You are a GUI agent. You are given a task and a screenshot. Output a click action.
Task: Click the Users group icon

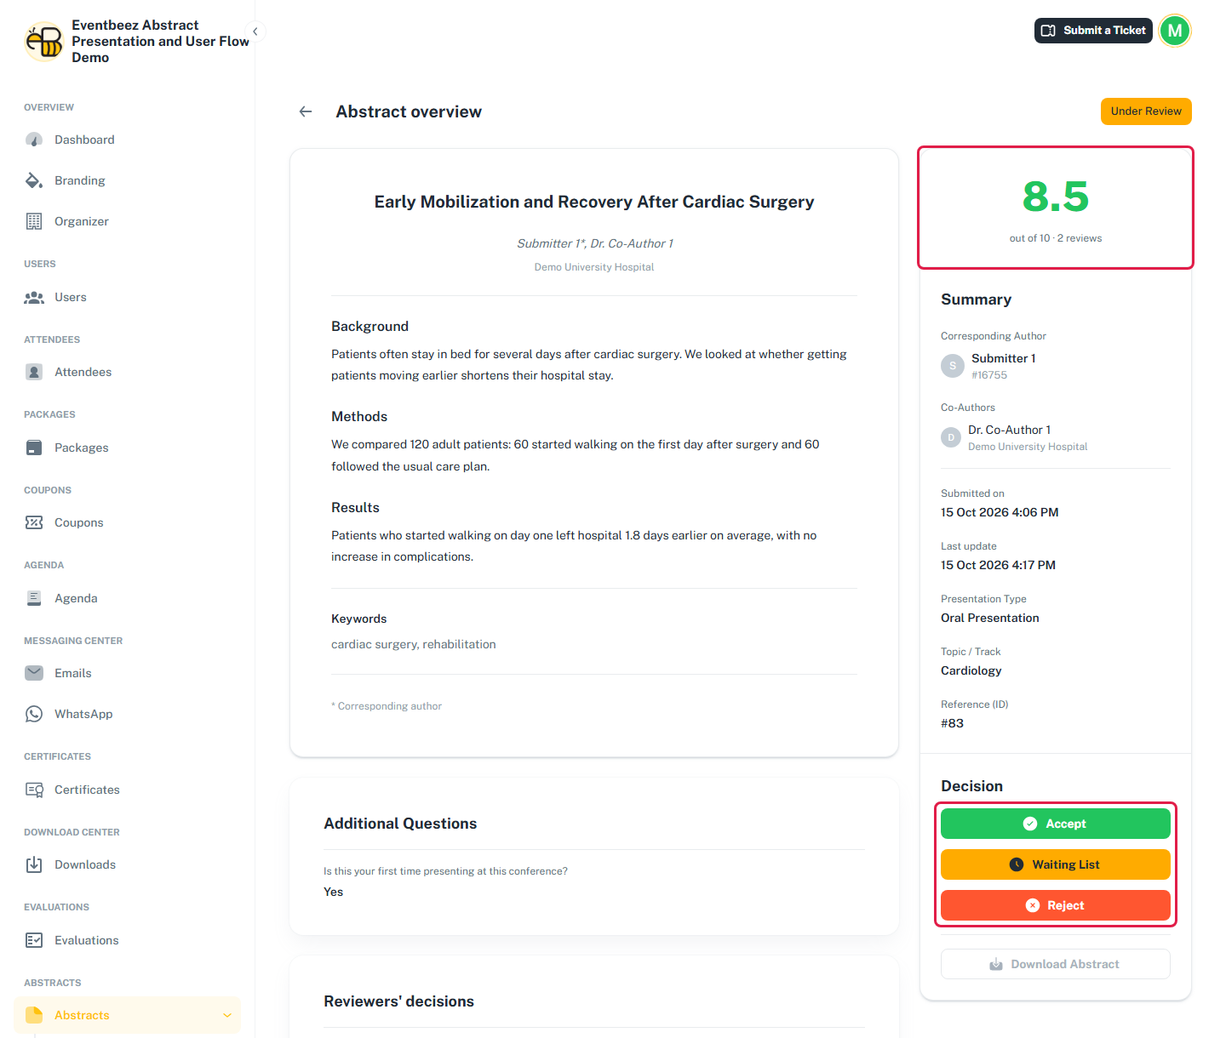coord(34,297)
